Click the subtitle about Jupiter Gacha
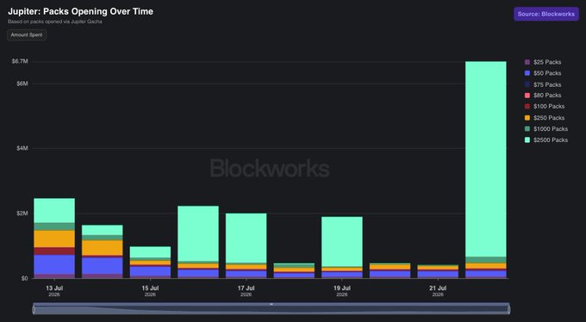The image size is (586, 322). 55,22
